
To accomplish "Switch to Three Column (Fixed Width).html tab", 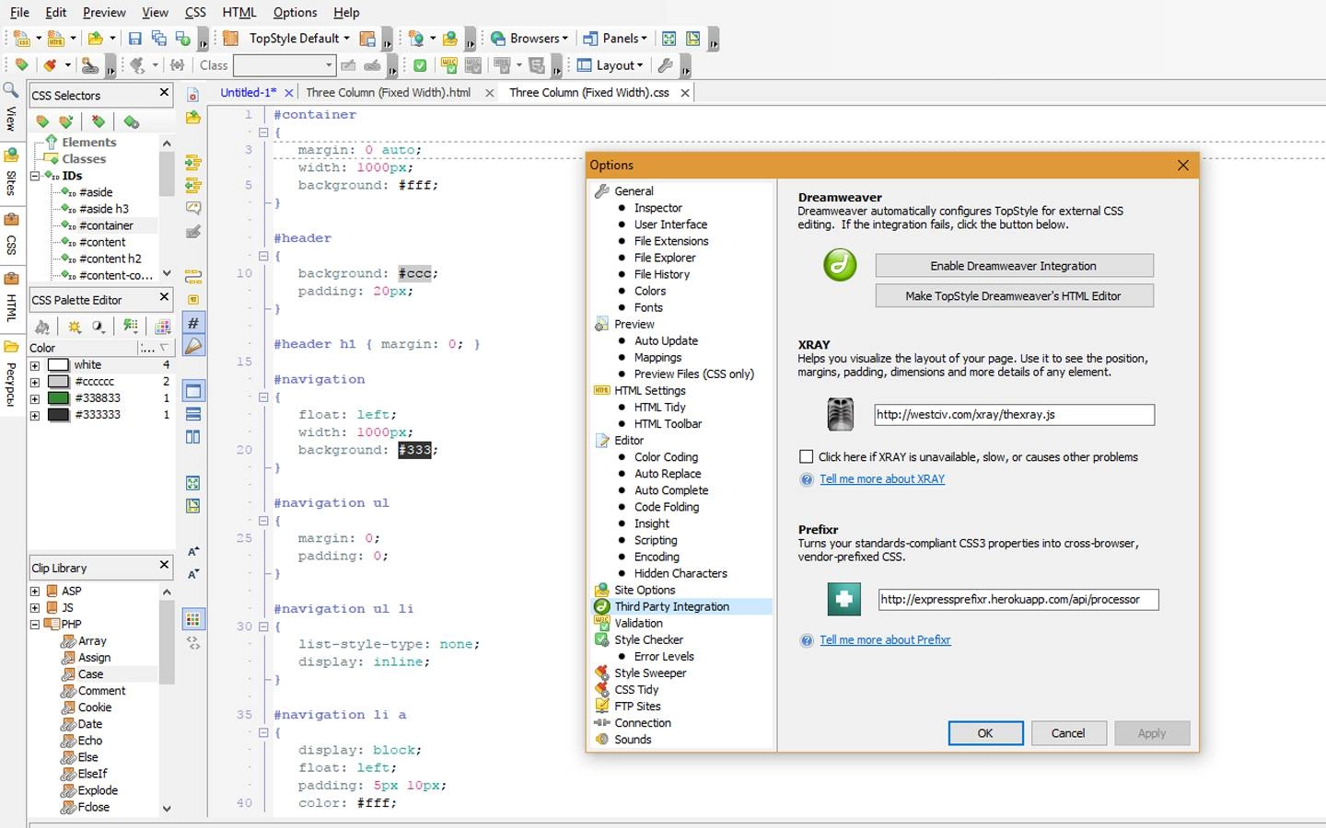I will [388, 92].
